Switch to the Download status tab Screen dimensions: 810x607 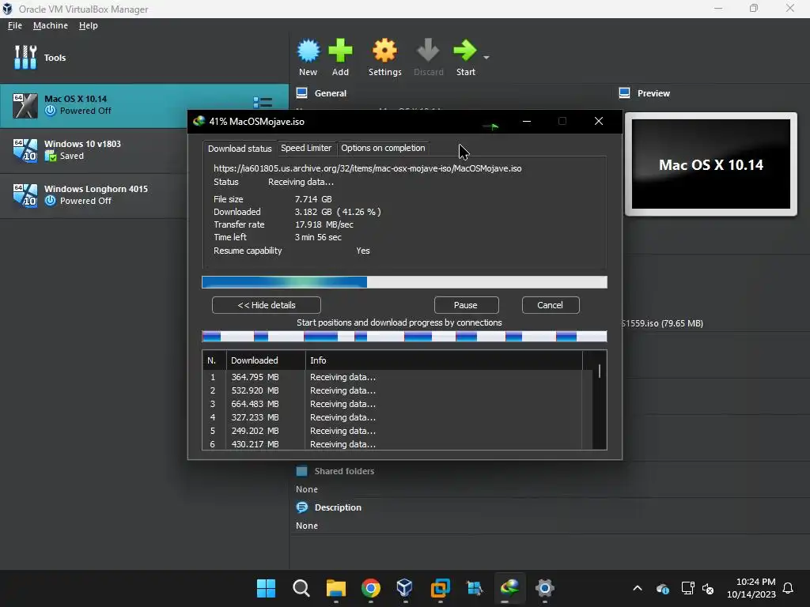pos(239,149)
